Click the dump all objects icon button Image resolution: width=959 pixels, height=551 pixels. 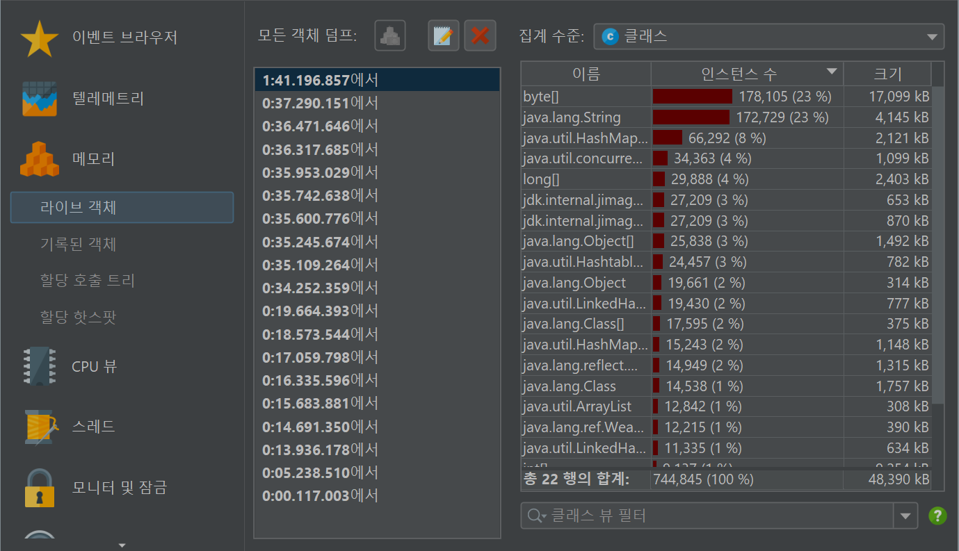[390, 35]
